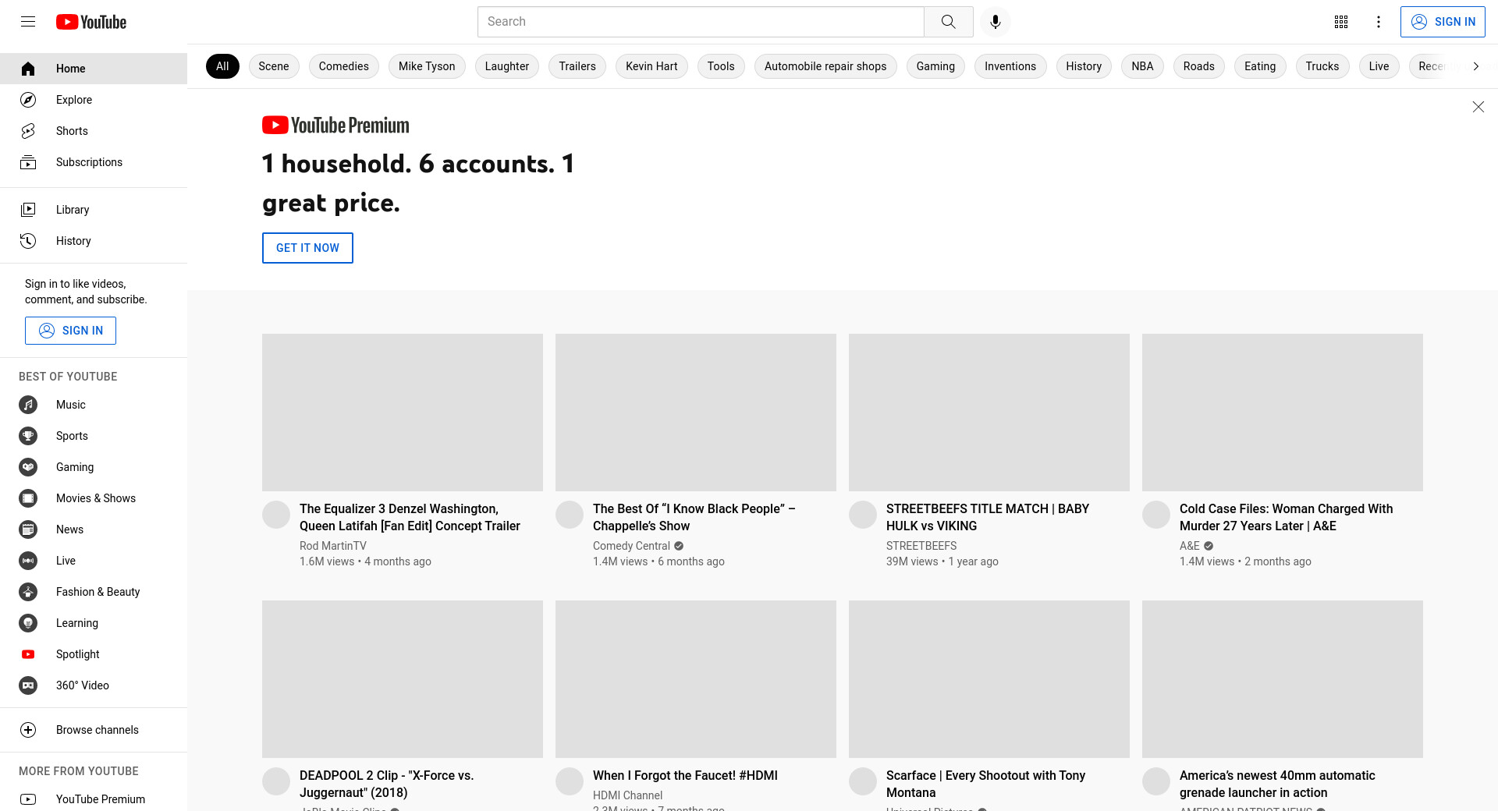Open When I Forgot the Faucet title
Viewport: 1498px width, 811px height.
click(685, 775)
